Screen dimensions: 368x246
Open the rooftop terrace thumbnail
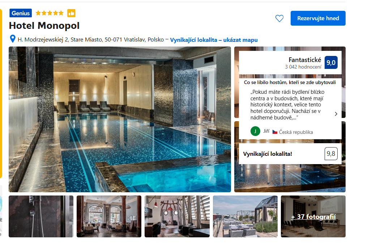pos(245,216)
